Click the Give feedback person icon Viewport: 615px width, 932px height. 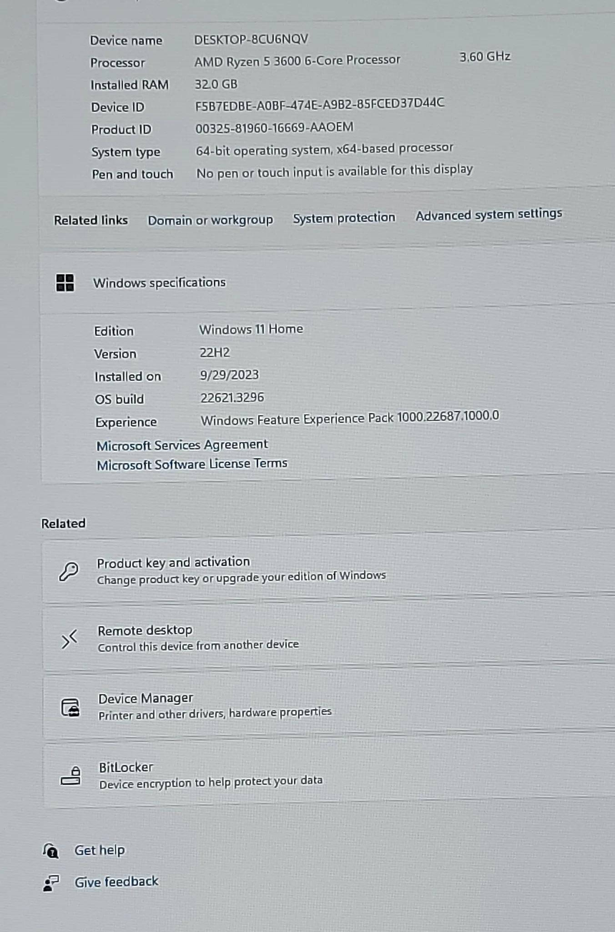[51, 883]
